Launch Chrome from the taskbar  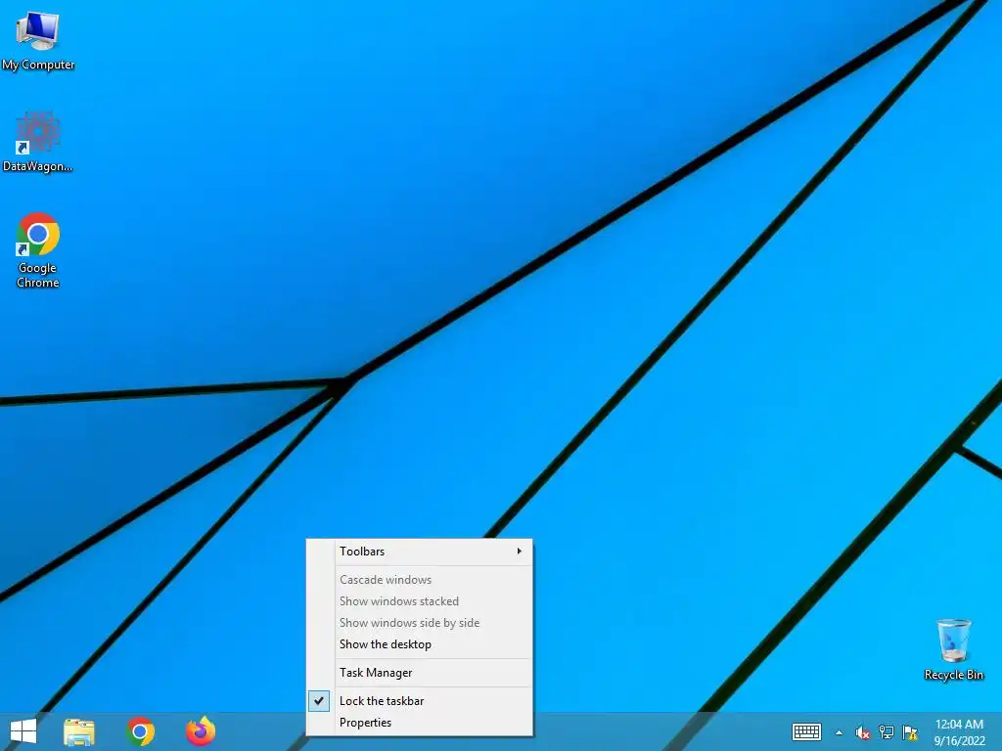click(x=141, y=731)
